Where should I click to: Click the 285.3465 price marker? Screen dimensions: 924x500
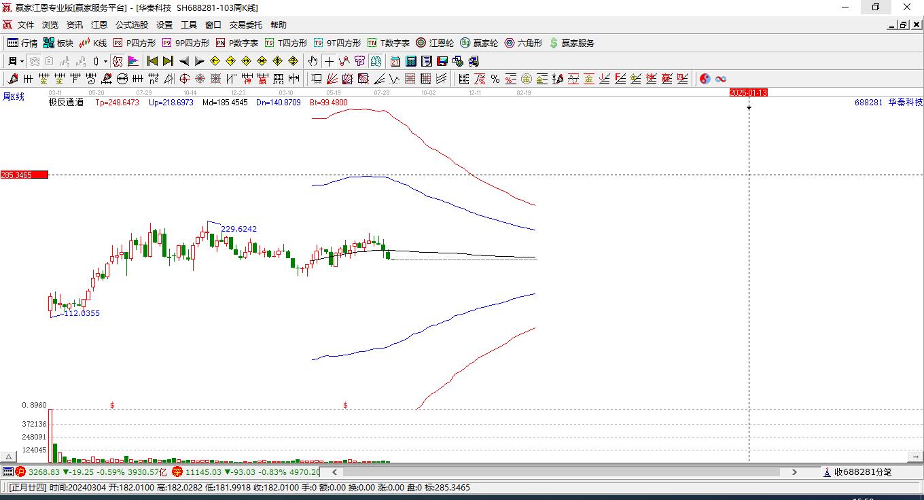24,175
